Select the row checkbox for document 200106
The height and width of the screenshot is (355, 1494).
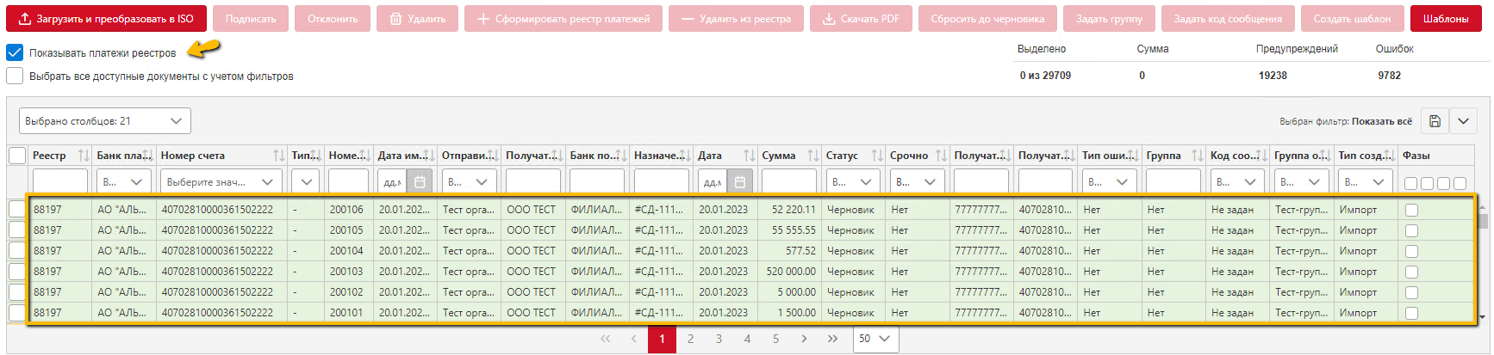[17, 209]
